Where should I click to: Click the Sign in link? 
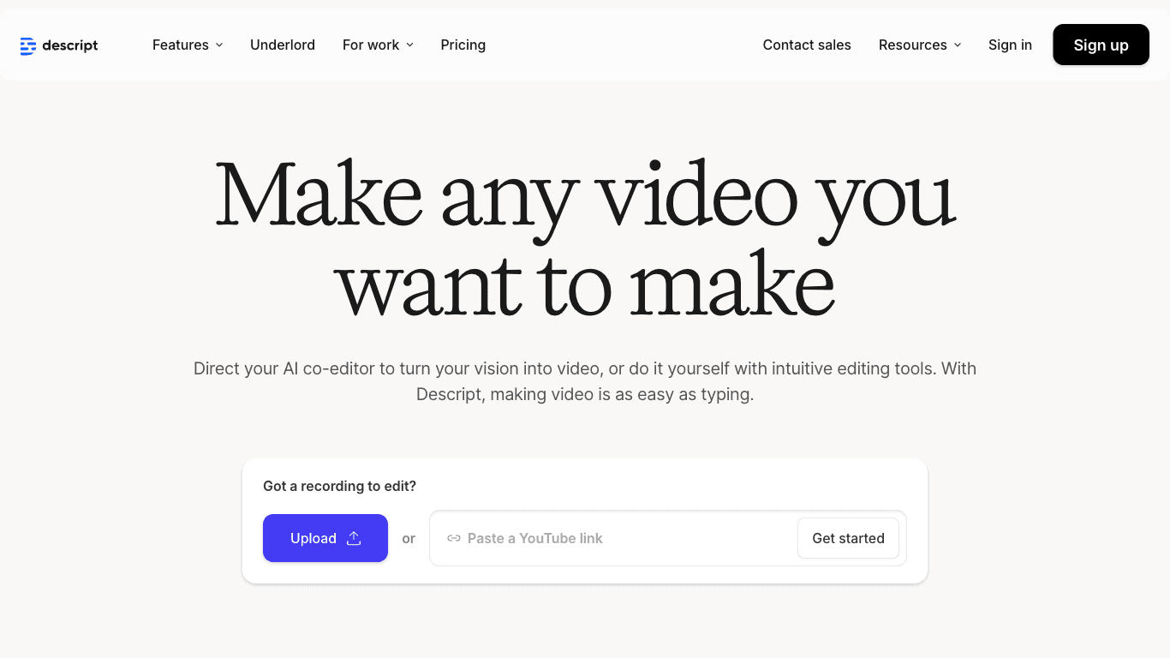[x=1010, y=45]
